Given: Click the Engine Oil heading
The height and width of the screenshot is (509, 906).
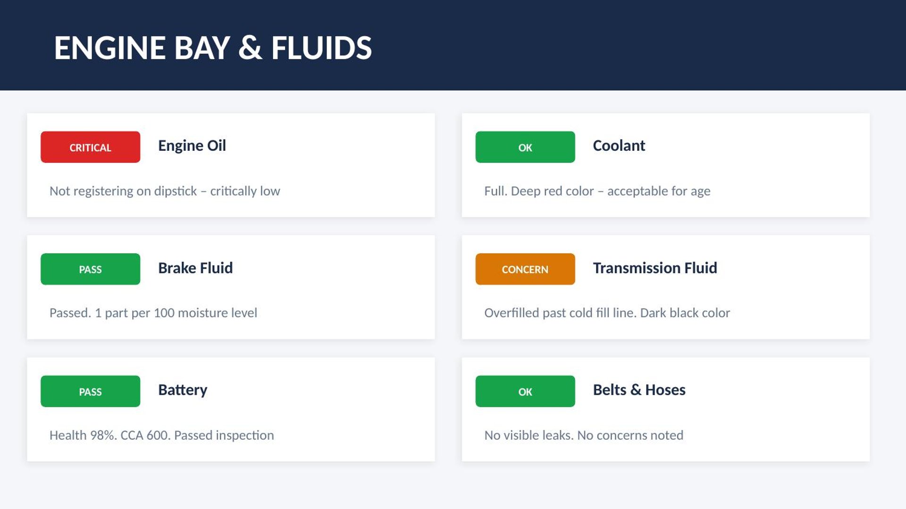Looking at the screenshot, I should click(192, 146).
